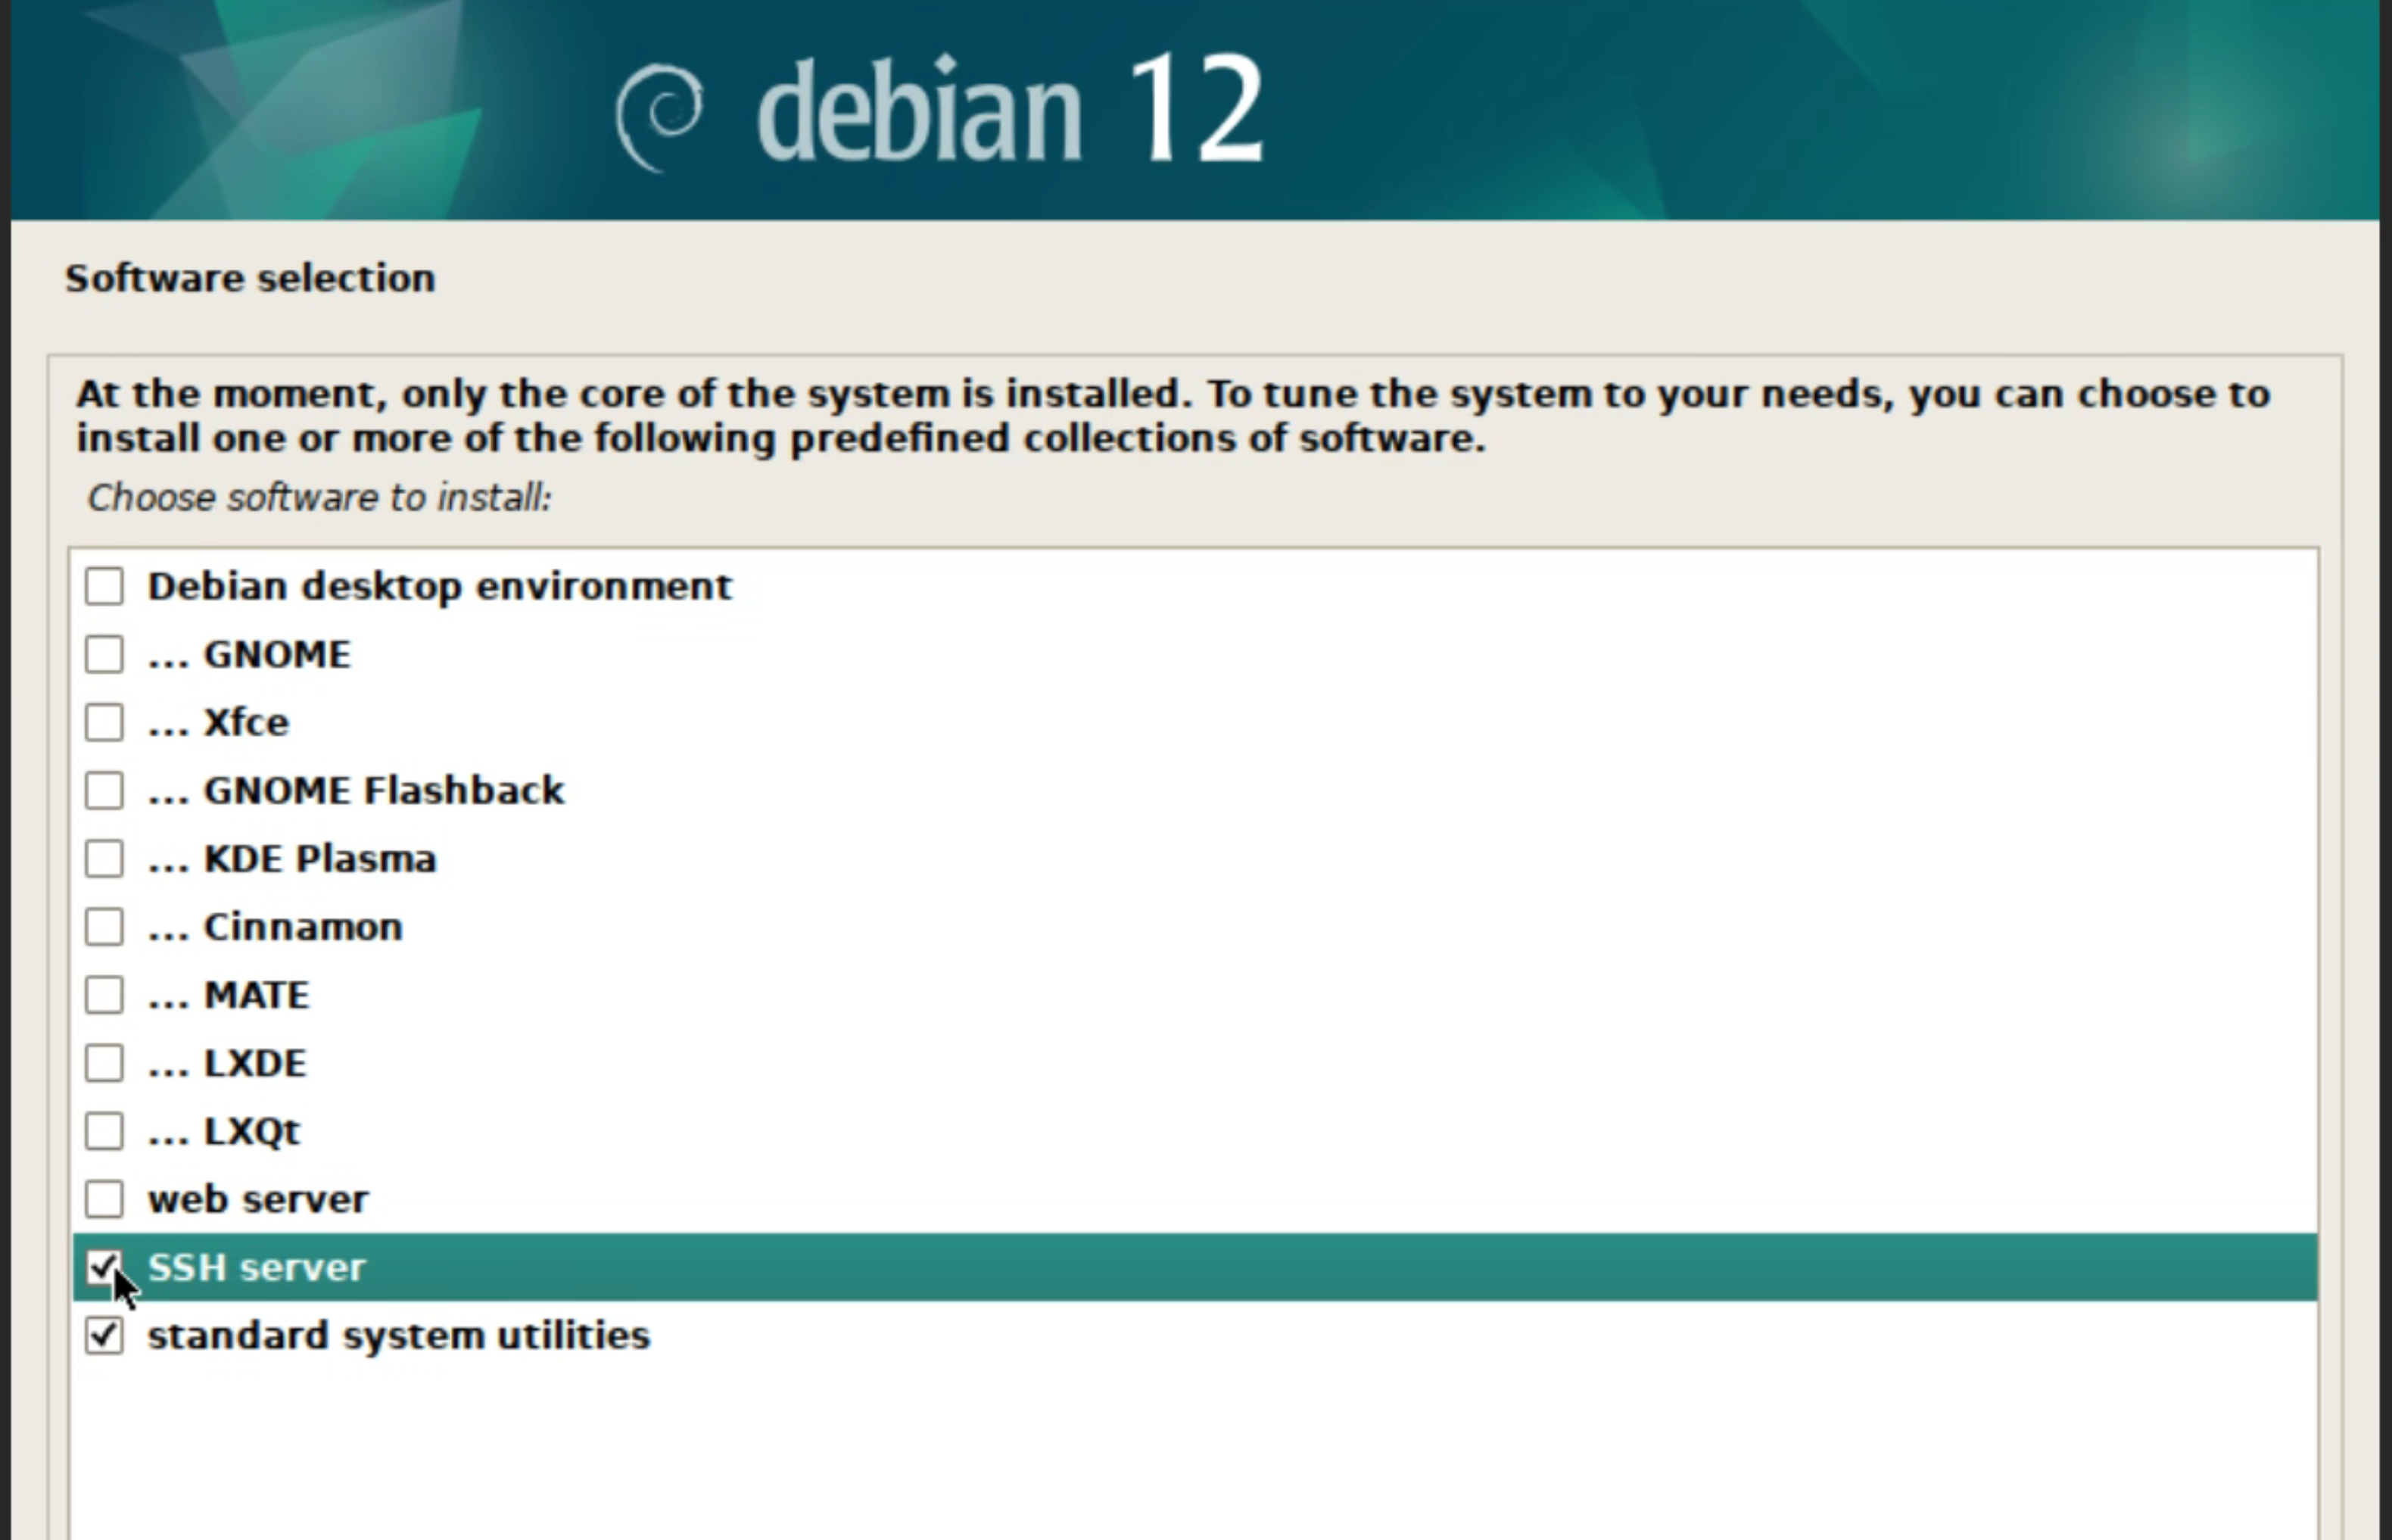Check the Debian desktop environment checkbox
Screen dimensions: 2392x1540
coord(104,586)
